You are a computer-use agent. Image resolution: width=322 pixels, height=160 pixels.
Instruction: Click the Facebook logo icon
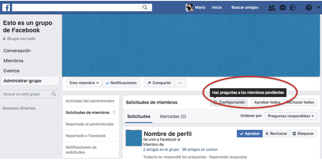point(6,8)
